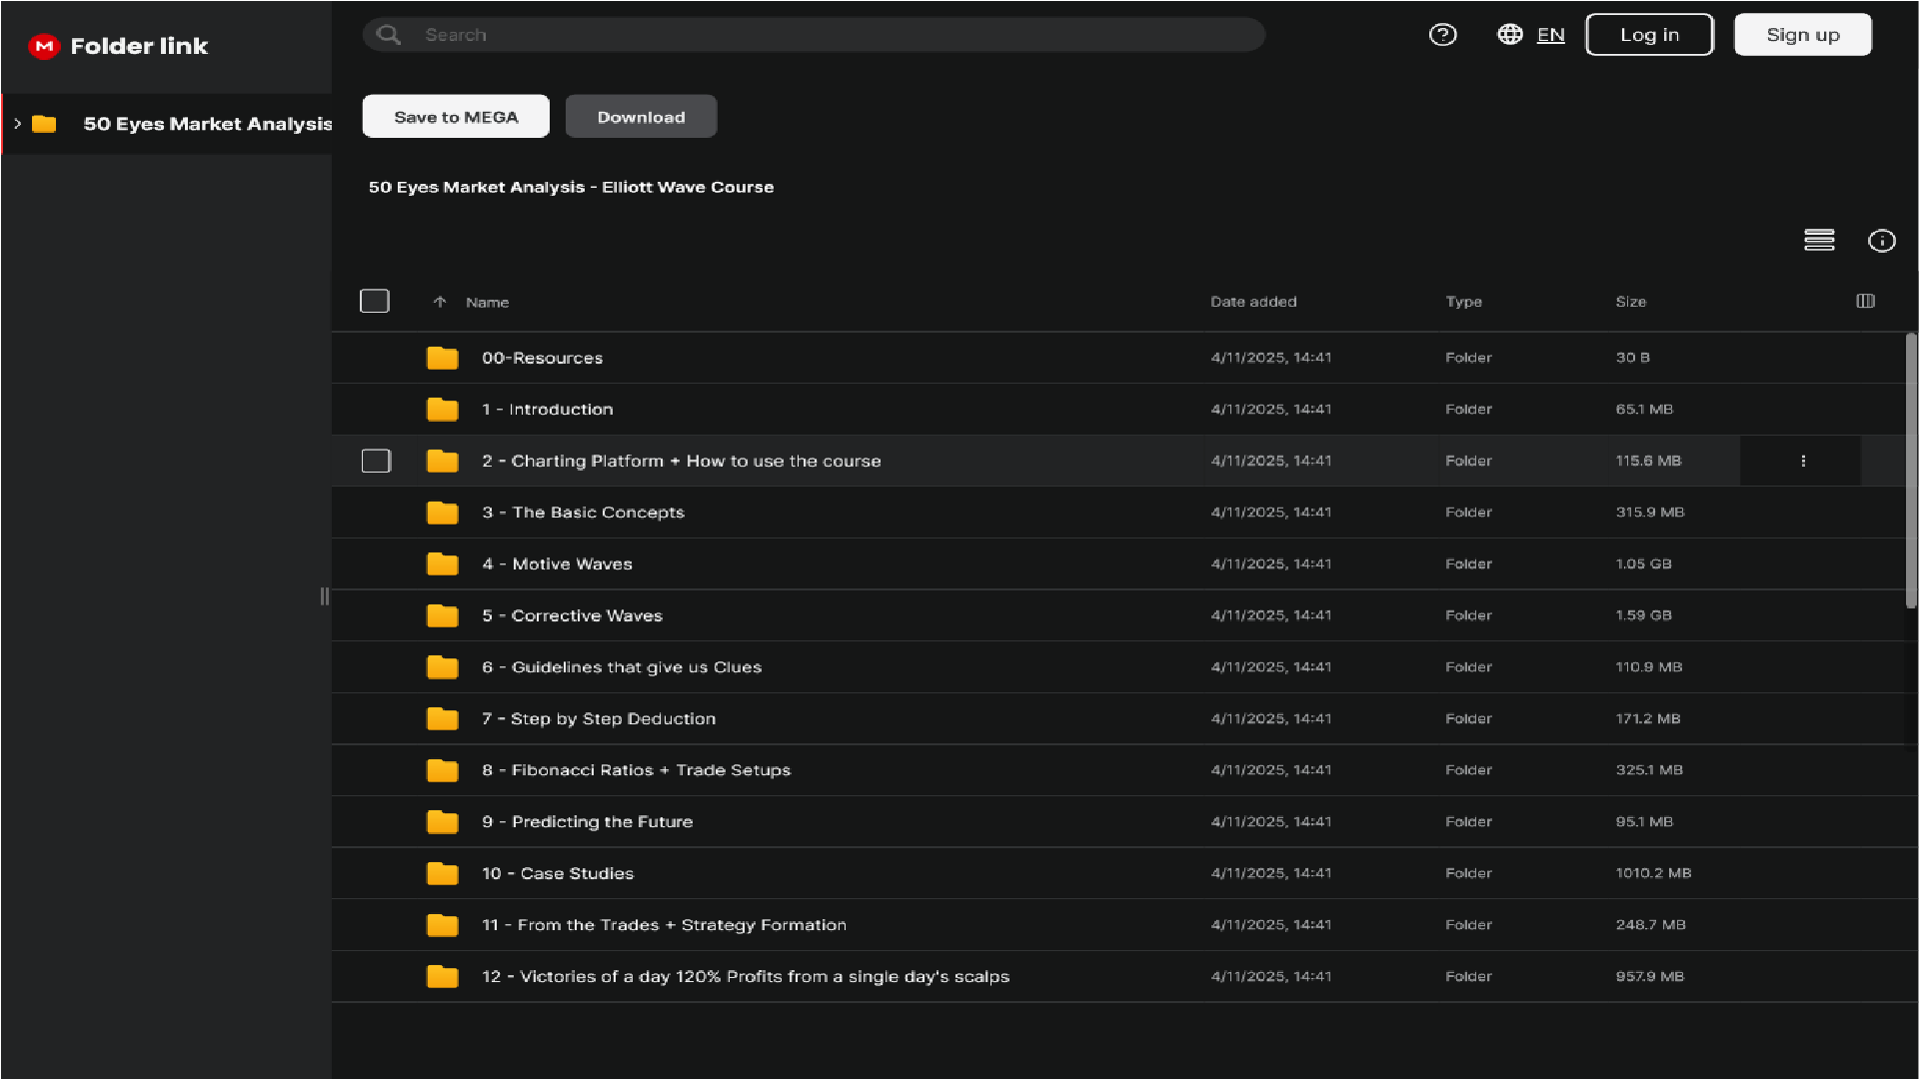Open folder named 10 - Case Studies
This screenshot has height=1079, width=1919.
pyautogui.click(x=558, y=873)
